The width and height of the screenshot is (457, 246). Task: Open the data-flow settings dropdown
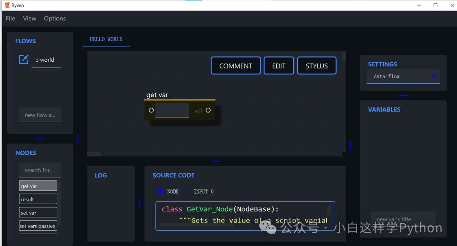[403, 76]
